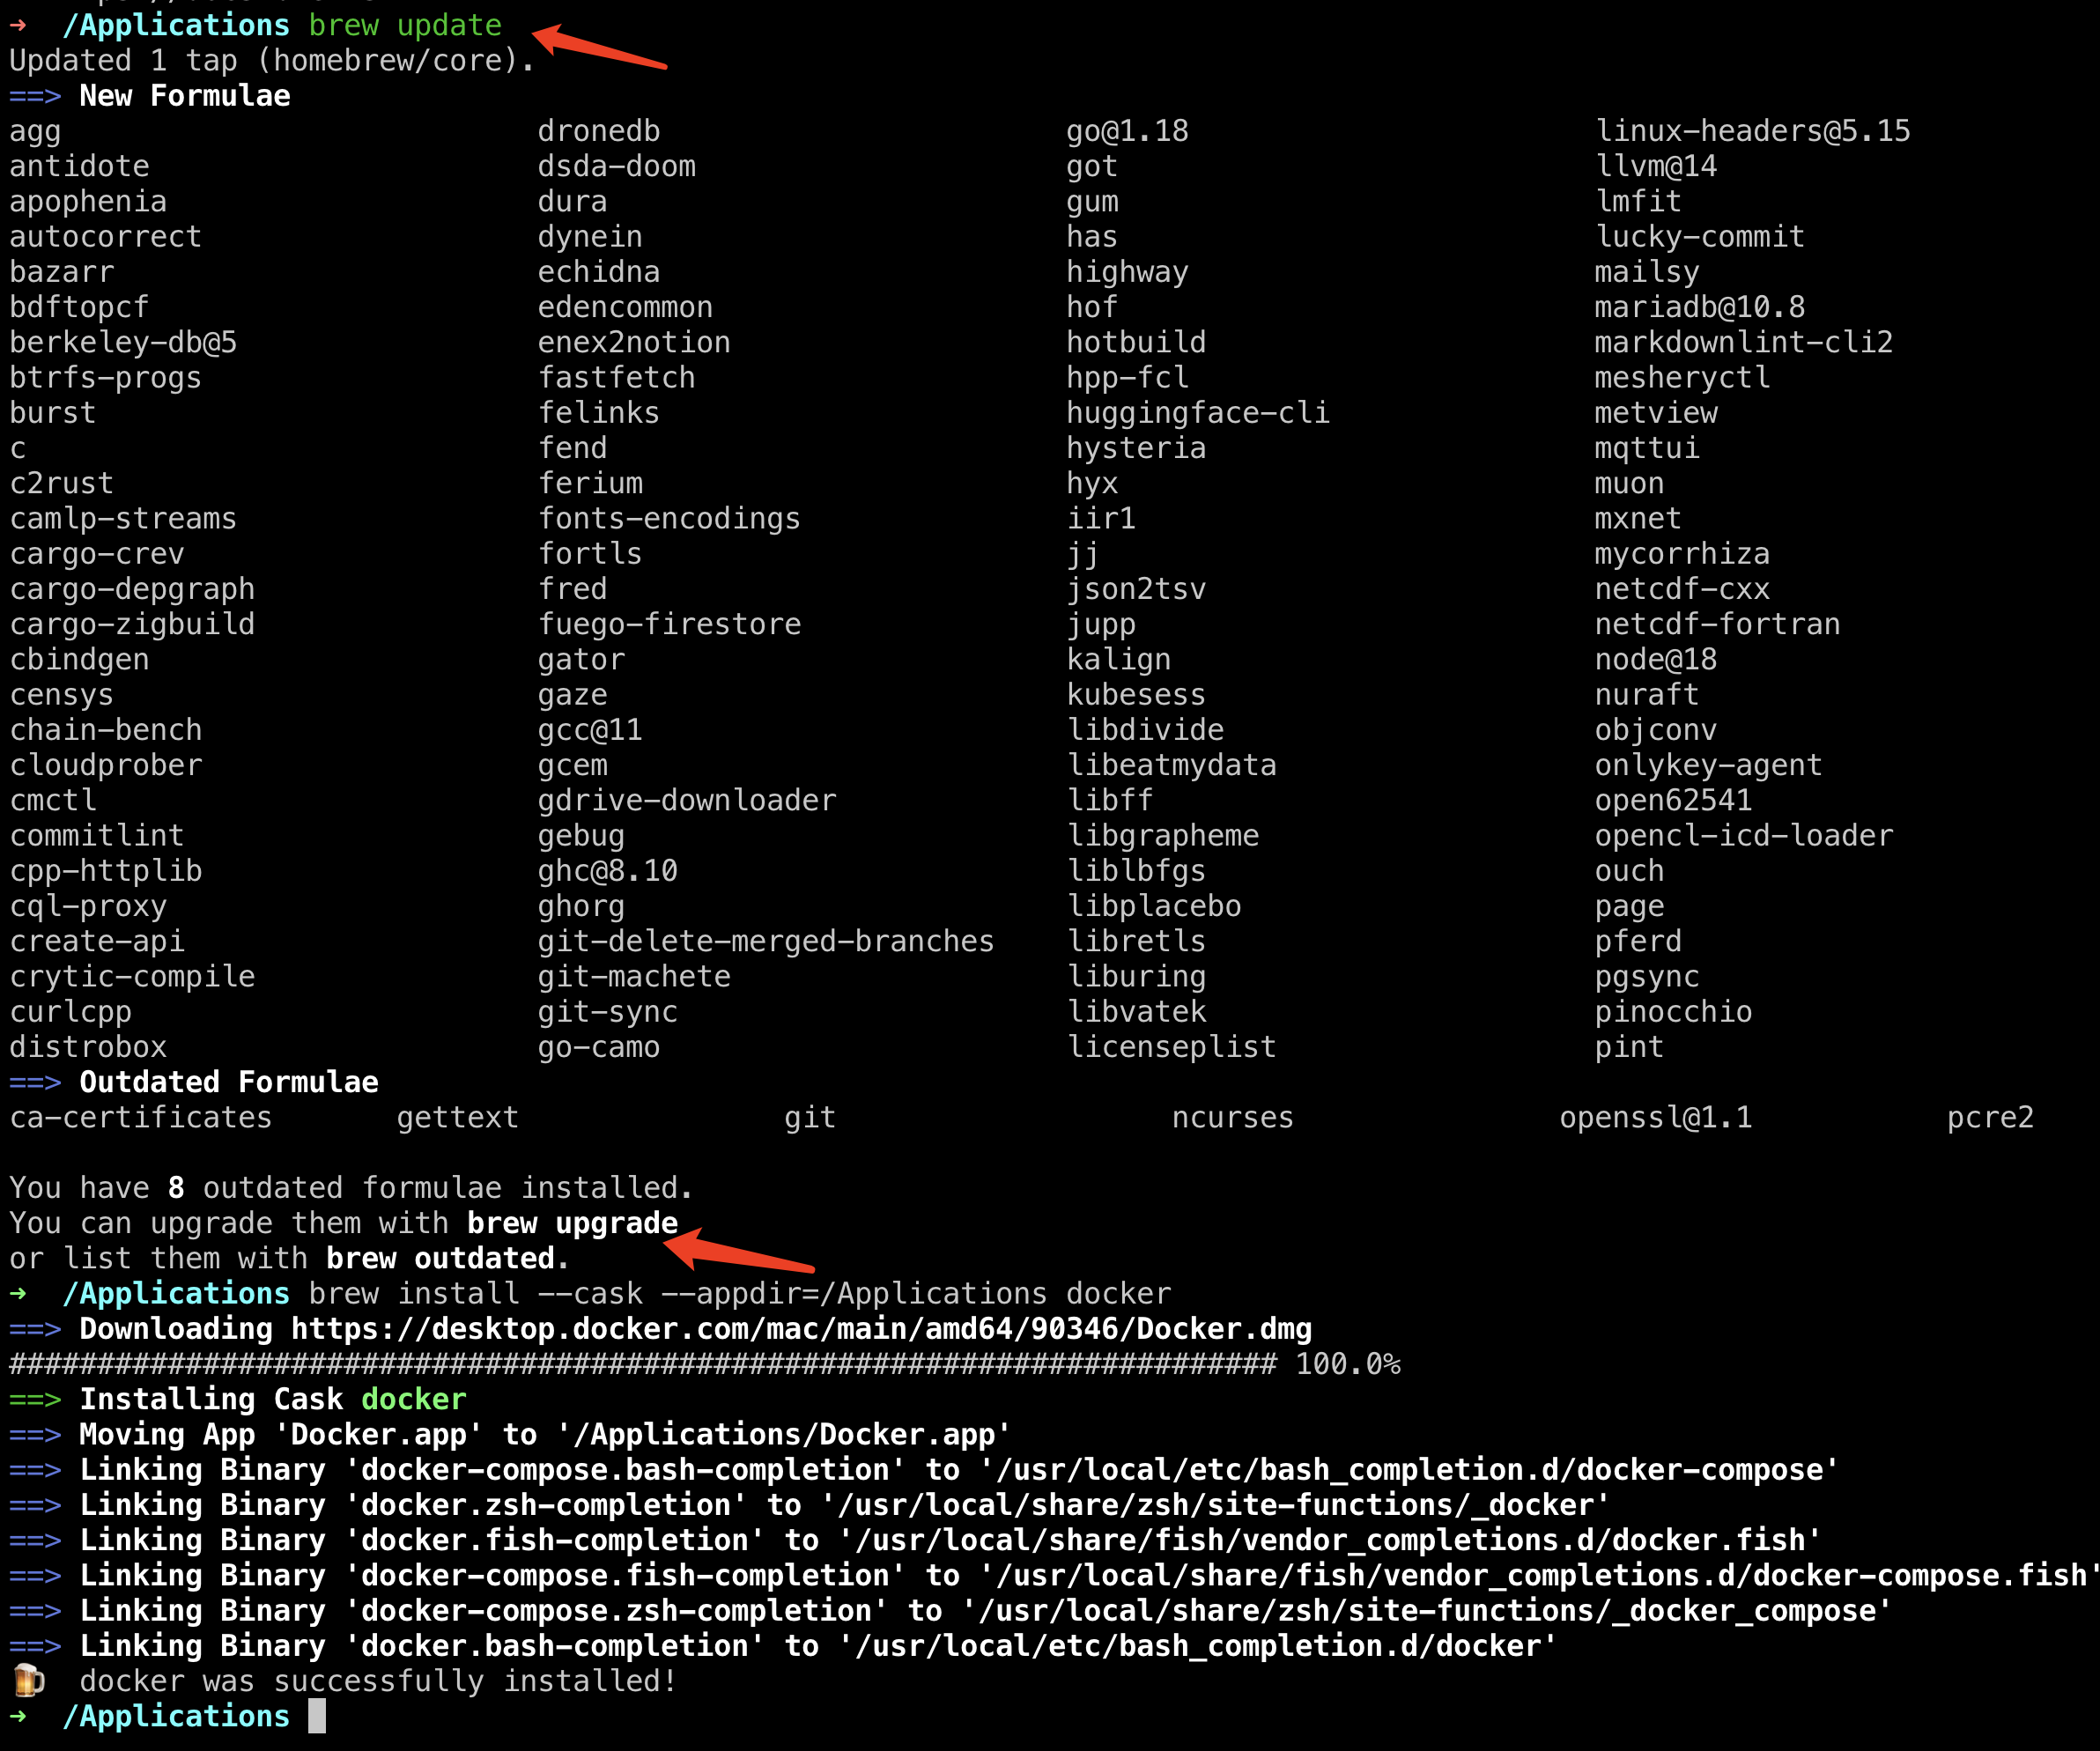
Task: Click the green 'docker' cask name
Action: click(414, 1400)
